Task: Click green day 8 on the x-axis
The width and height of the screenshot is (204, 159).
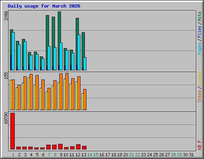Action: [x=55, y=155]
